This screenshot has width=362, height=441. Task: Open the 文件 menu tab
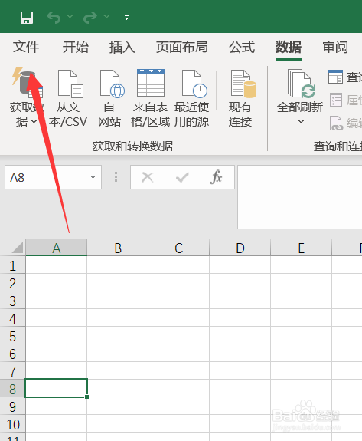26,47
